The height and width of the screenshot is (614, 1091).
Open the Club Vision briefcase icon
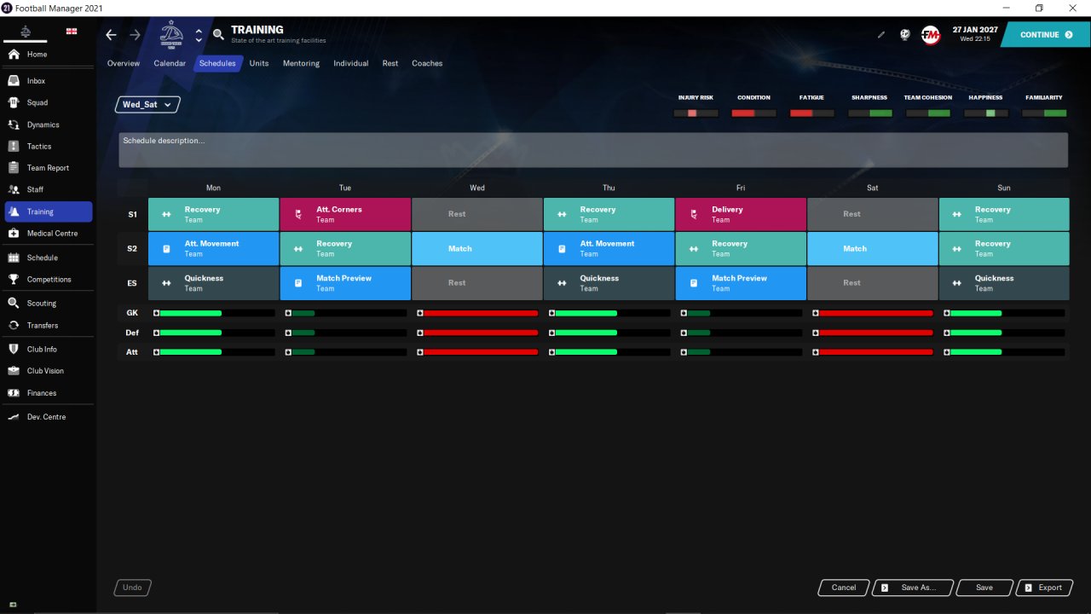tap(14, 371)
